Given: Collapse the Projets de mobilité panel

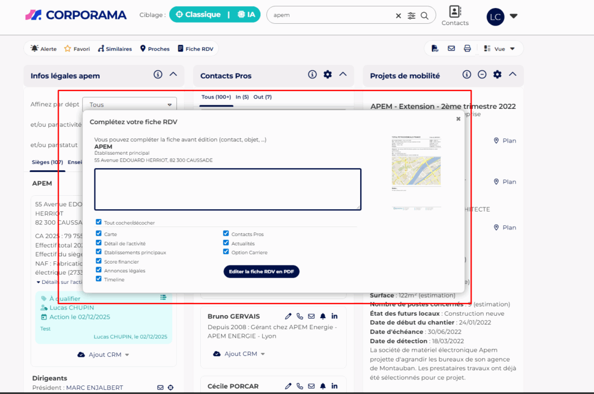Looking at the screenshot, I should click(513, 75).
